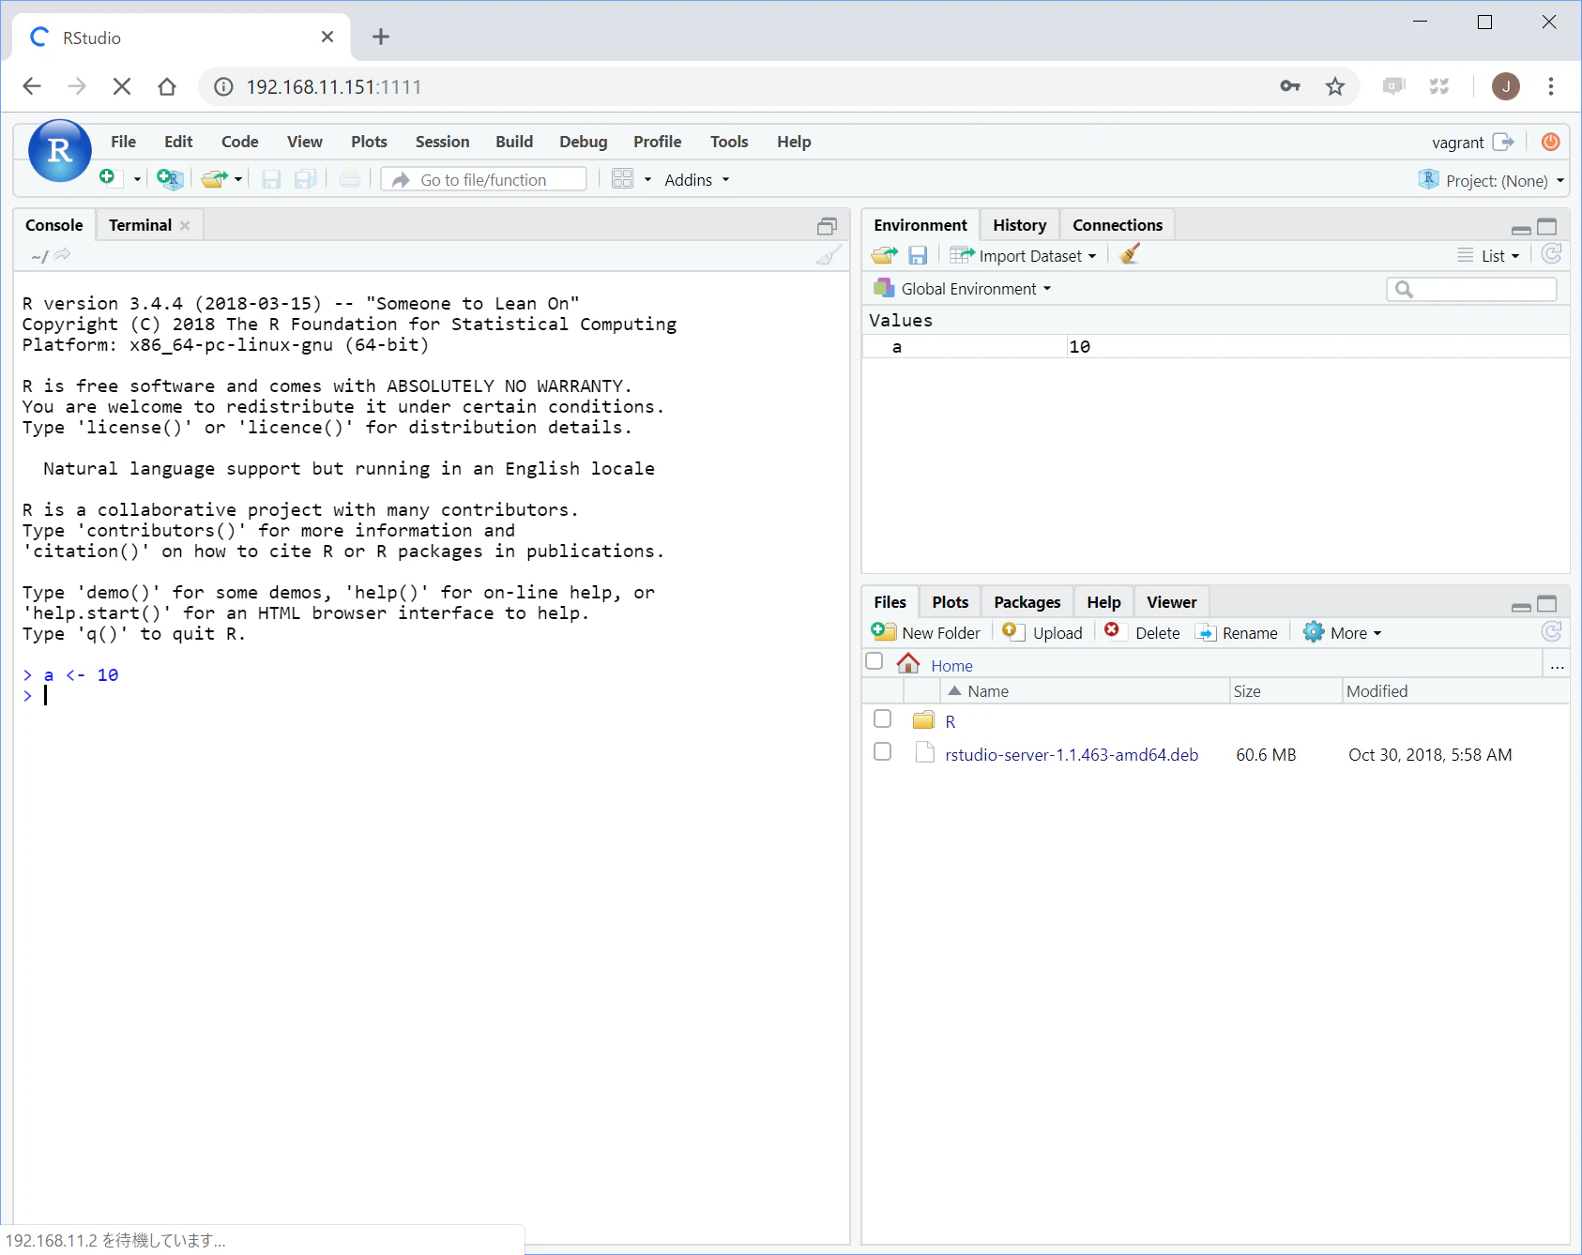Image resolution: width=1582 pixels, height=1255 pixels.
Task: Click the Rename button
Action: (x=1237, y=633)
